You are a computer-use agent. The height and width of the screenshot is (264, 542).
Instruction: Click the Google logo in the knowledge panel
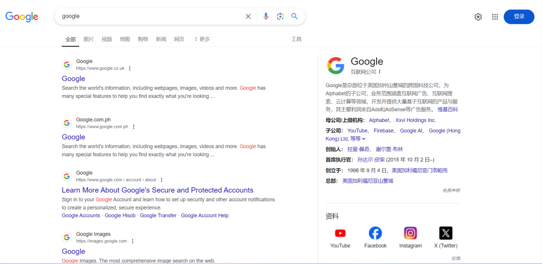click(336, 66)
